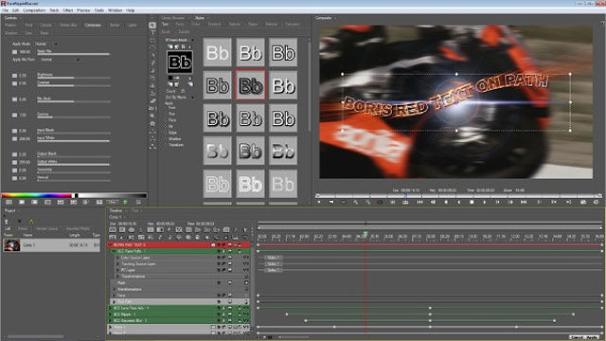Click the color channels icon under the preview

[x=380, y=202]
